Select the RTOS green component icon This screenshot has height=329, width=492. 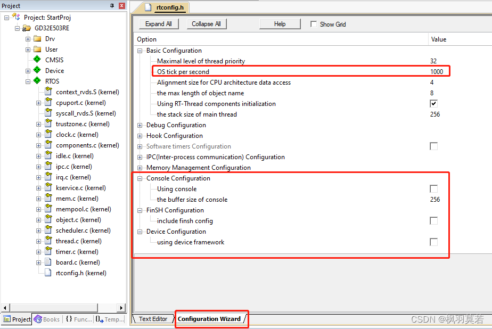click(x=37, y=81)
